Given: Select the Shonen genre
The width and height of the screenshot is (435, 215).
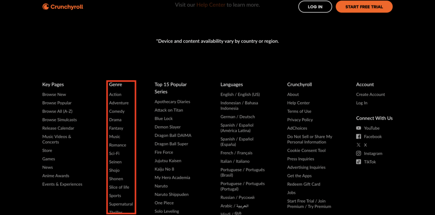Looking at the screenshot, I should [x=116, y=179].
